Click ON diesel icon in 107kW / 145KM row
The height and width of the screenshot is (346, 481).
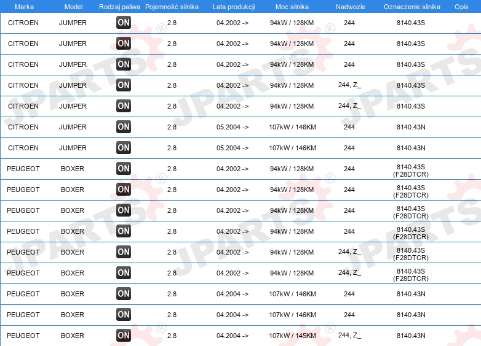(124, 336)
